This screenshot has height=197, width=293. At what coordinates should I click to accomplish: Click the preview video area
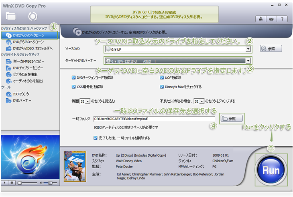coord(30,157)
